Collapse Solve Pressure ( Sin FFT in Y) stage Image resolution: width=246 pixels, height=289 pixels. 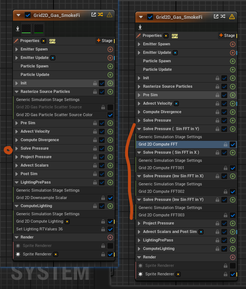pos(139,129)
